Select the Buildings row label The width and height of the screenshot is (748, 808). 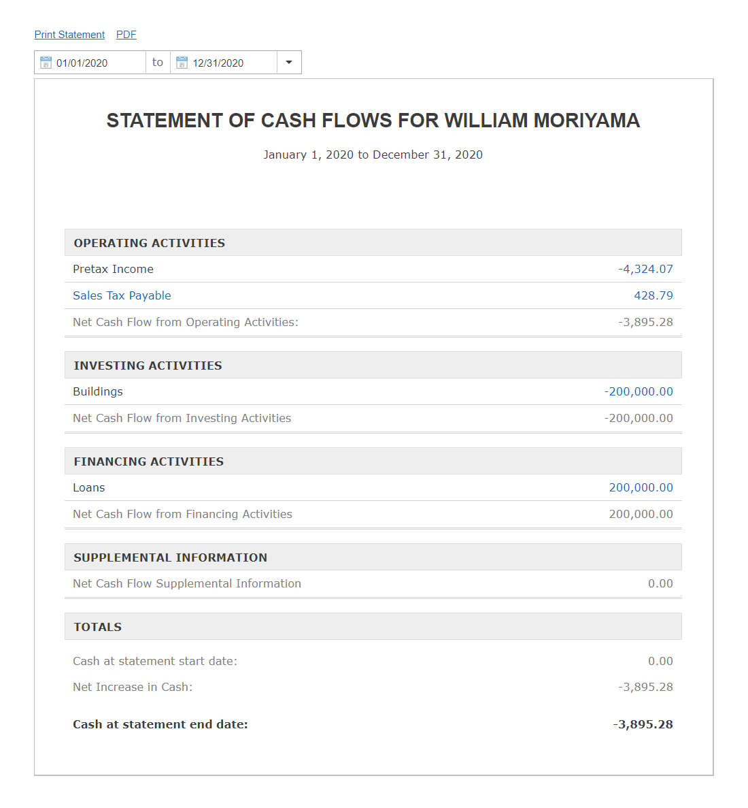point(98,391)
